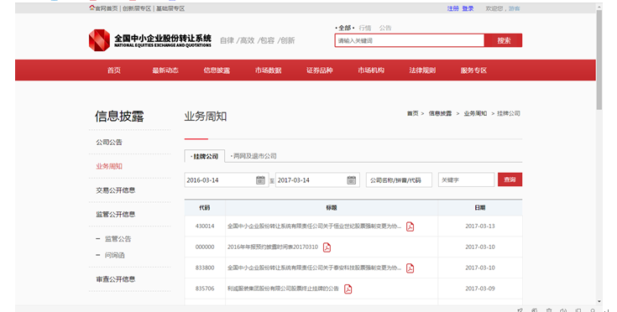The image size is (617, 312).
Task: Open the end date calendar picker icon
Action: tap(352, 180)
